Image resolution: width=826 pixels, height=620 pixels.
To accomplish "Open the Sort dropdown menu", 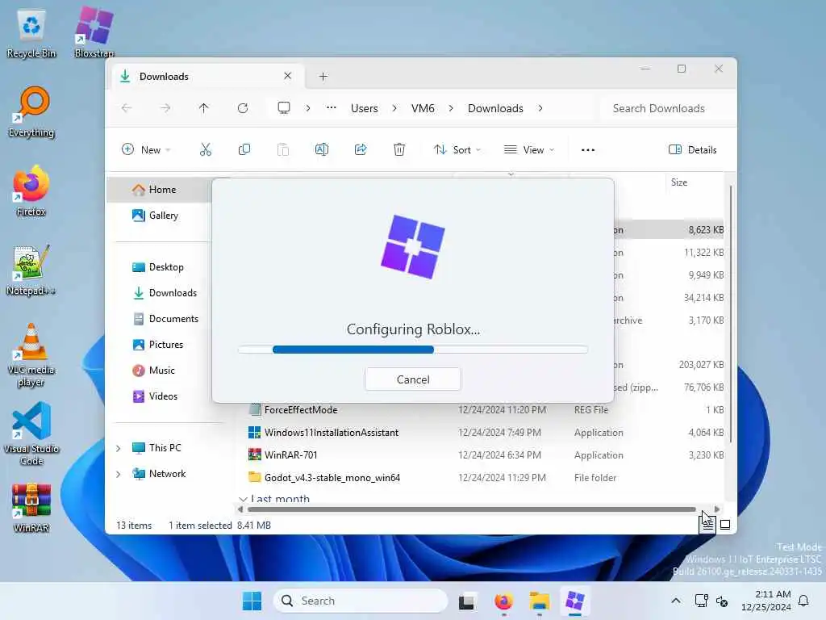I will pyautogui.click(x=457, y=149).
